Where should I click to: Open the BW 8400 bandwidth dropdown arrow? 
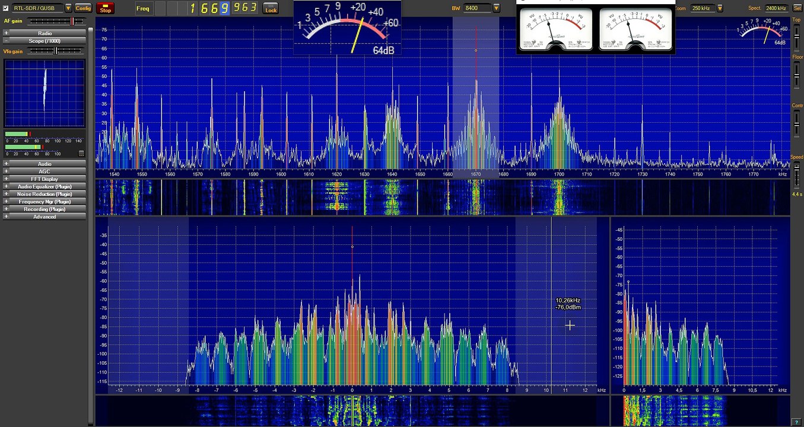pyautogui.click(x=496, y=8)
